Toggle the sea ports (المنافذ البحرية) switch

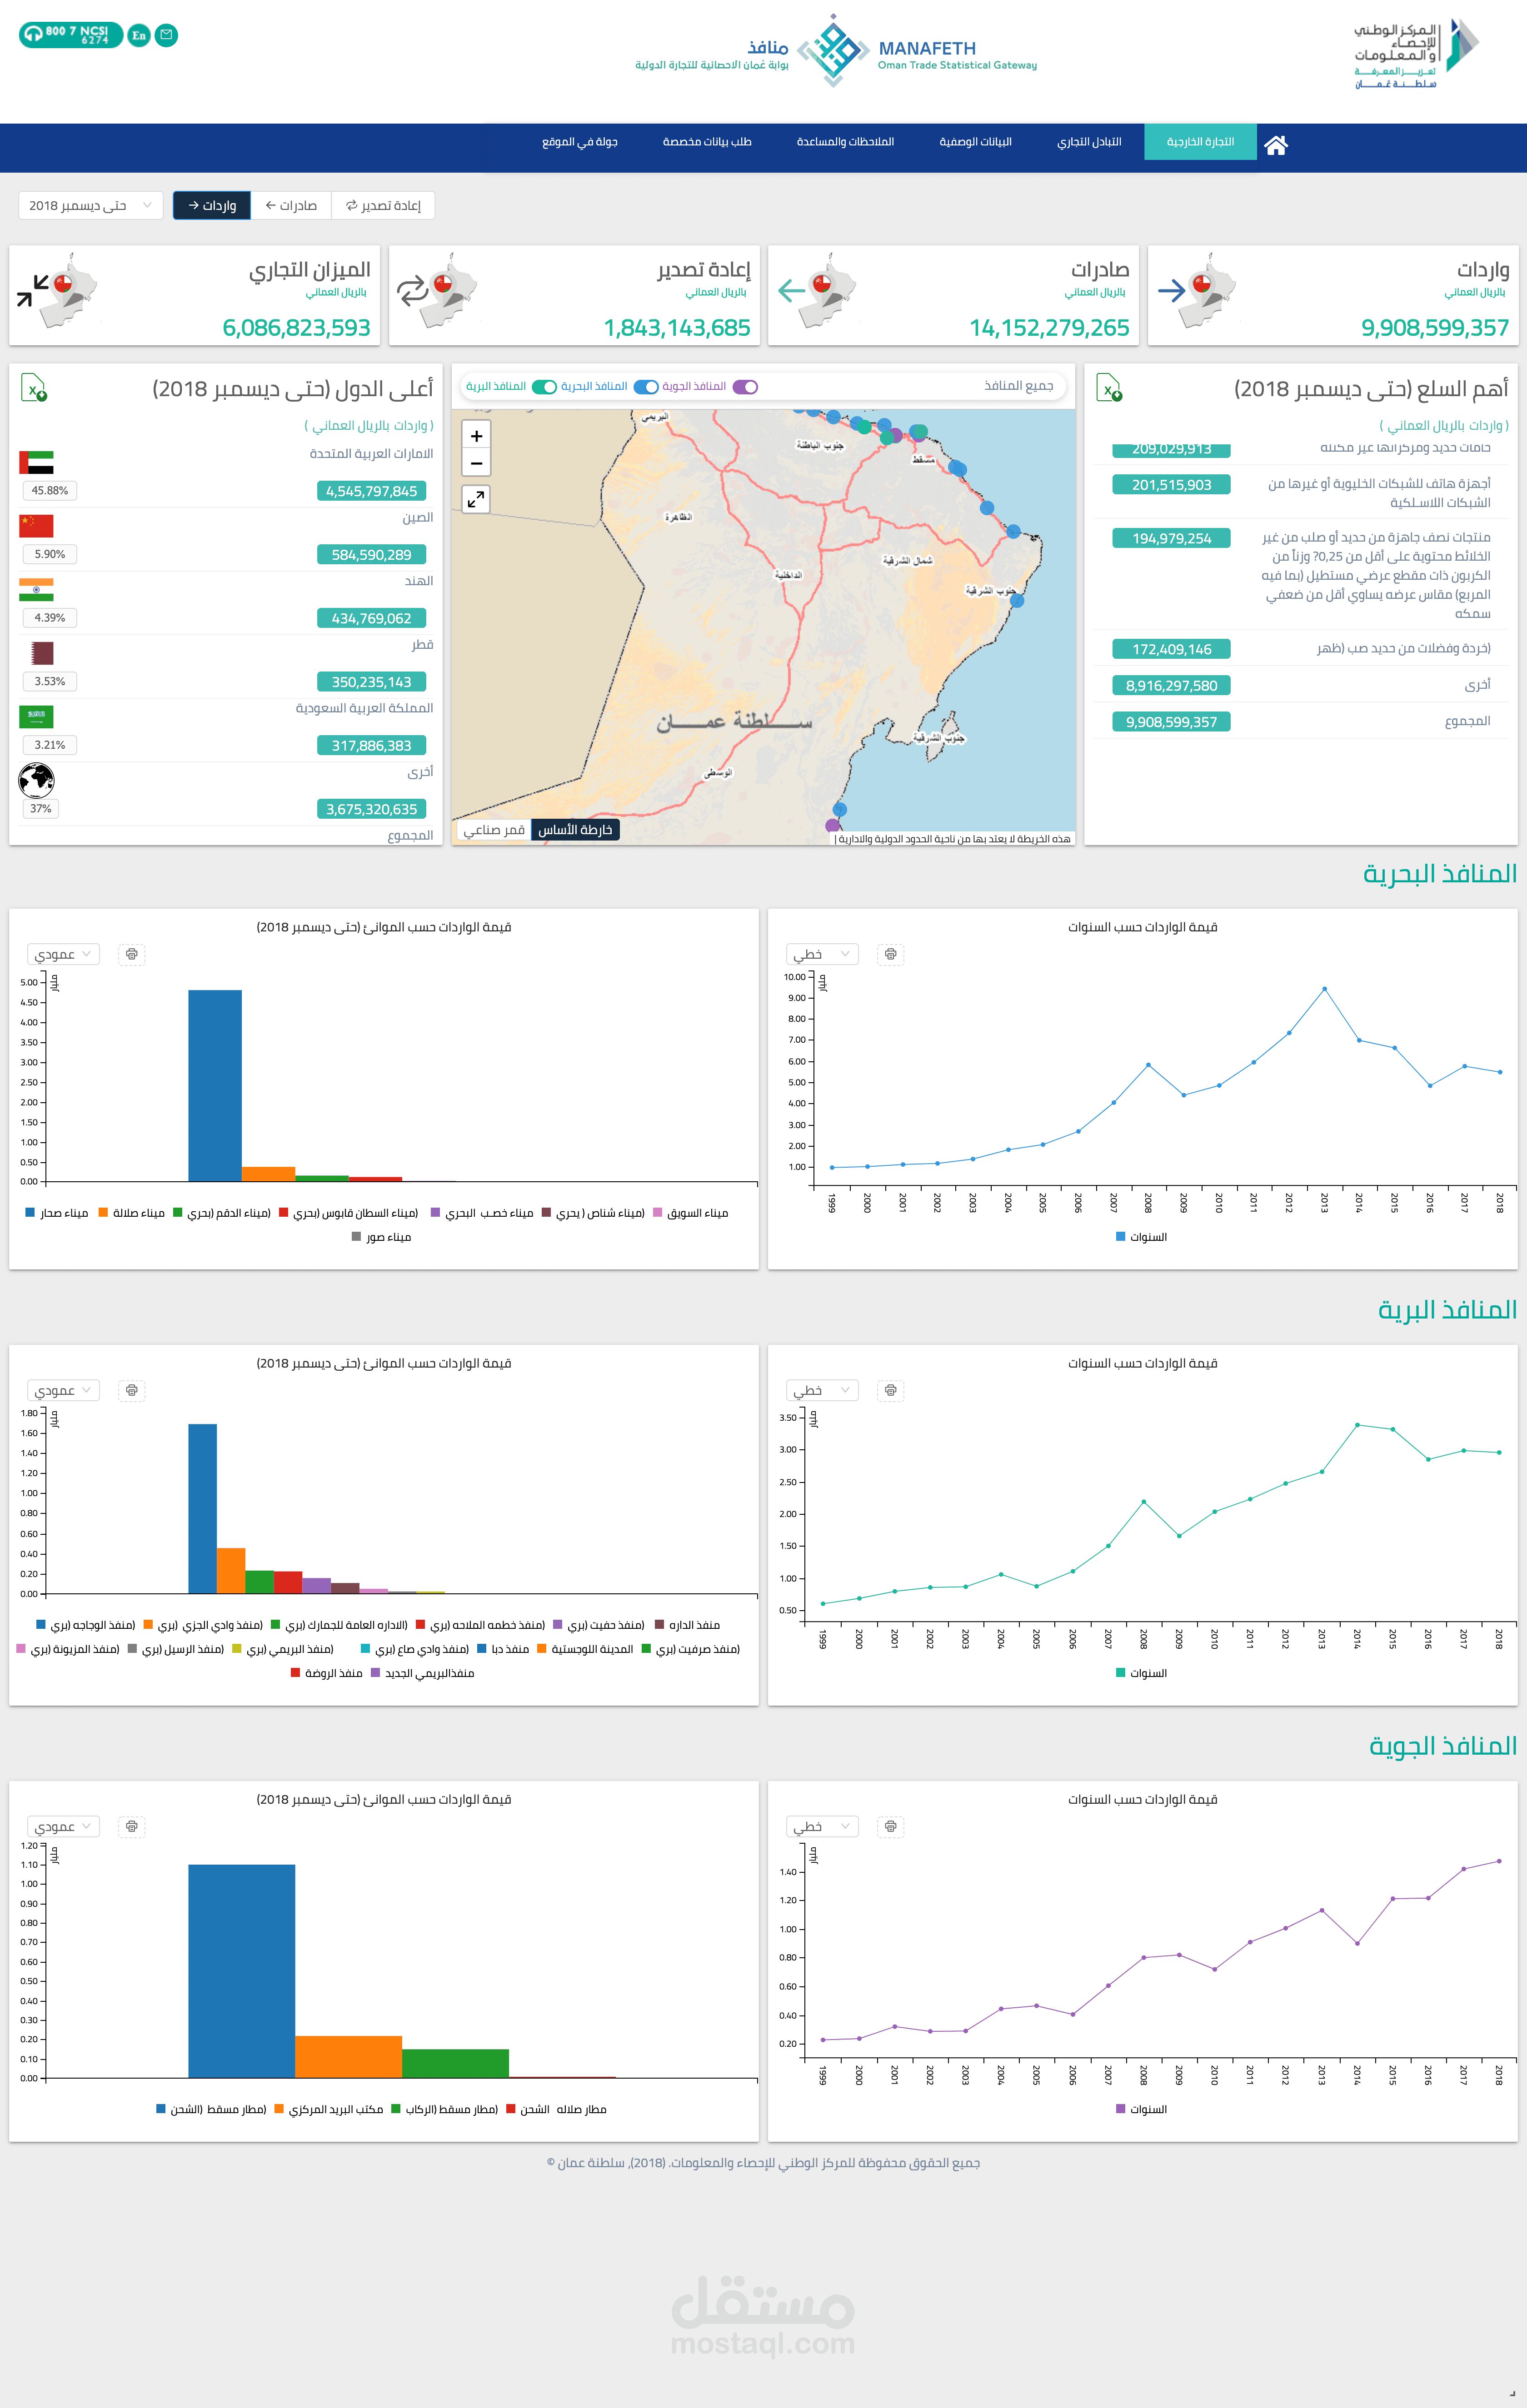[x=646, y=387]
